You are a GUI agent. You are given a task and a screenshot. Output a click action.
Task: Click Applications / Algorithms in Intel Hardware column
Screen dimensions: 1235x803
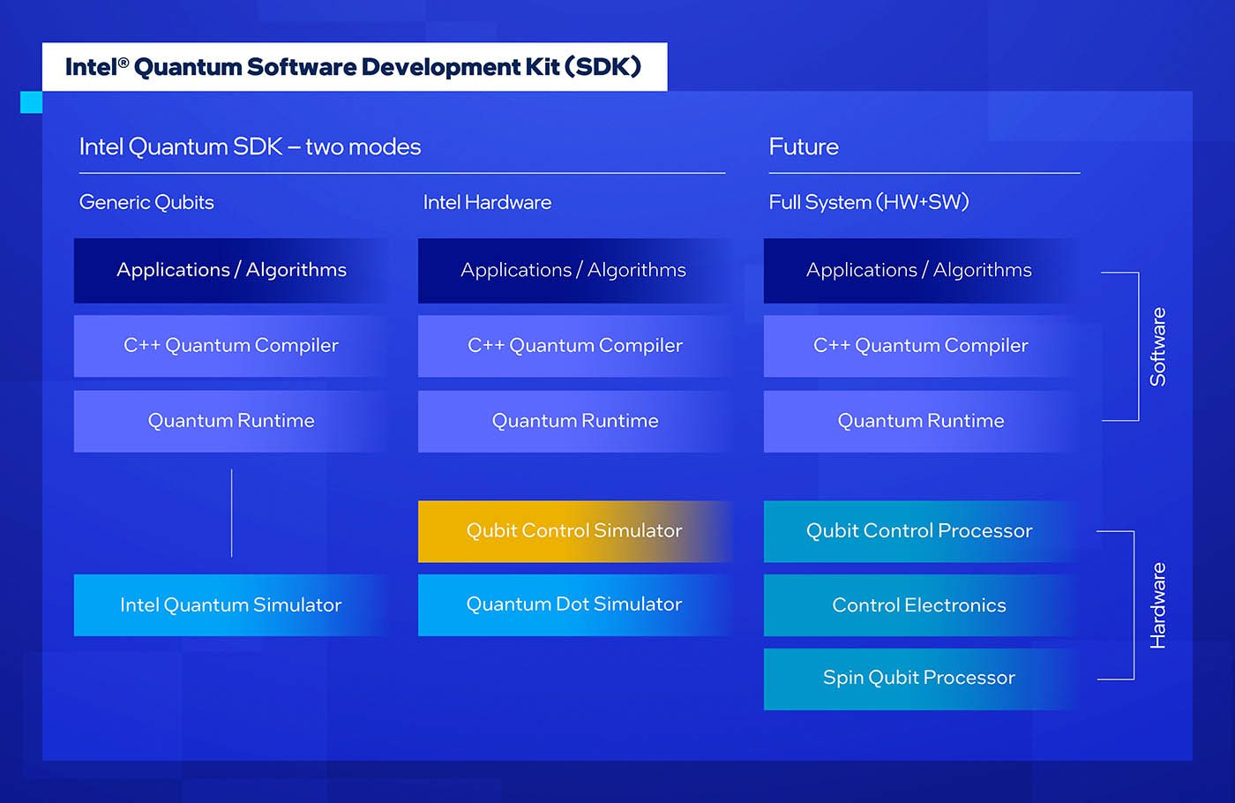(573, 271)
